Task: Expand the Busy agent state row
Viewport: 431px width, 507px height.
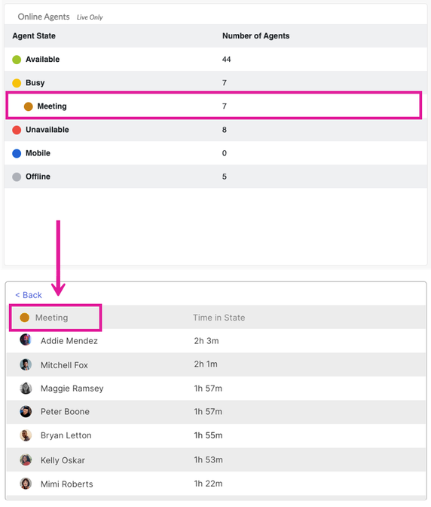Action: coord(215,83)
